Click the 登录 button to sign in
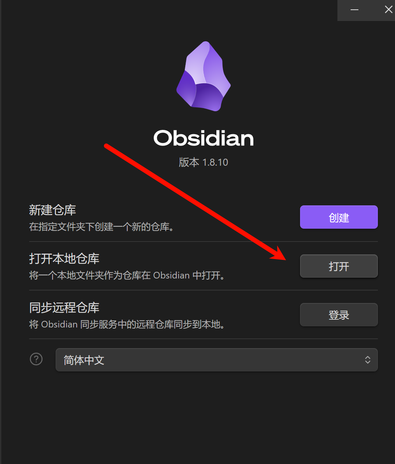Image resolution: width=395 pixels, height=464 pixels. pyautogui.click(x=339, y=315)
